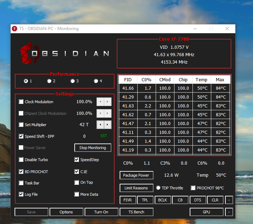Increase Chipset Clock Modulation with right arrow

[108, 113]
